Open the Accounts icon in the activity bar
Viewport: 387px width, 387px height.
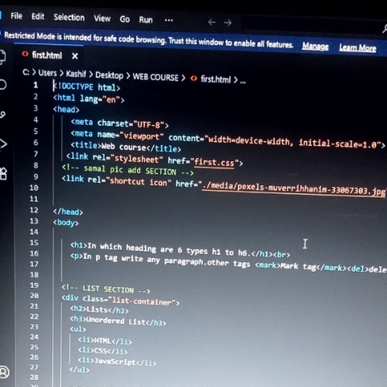pyautogui.click(x=3, y=372)
